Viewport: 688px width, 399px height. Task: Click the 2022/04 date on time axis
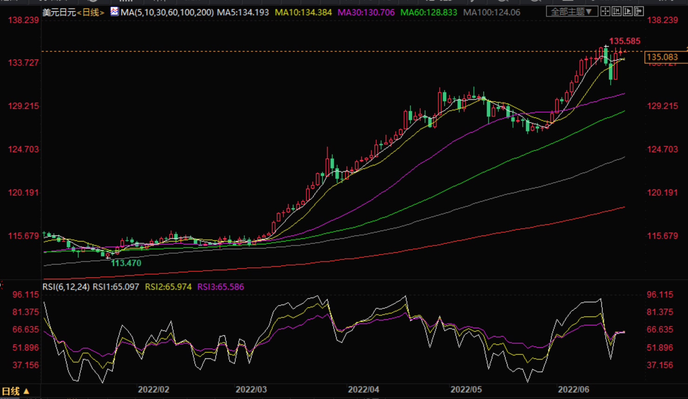[364, 390]
